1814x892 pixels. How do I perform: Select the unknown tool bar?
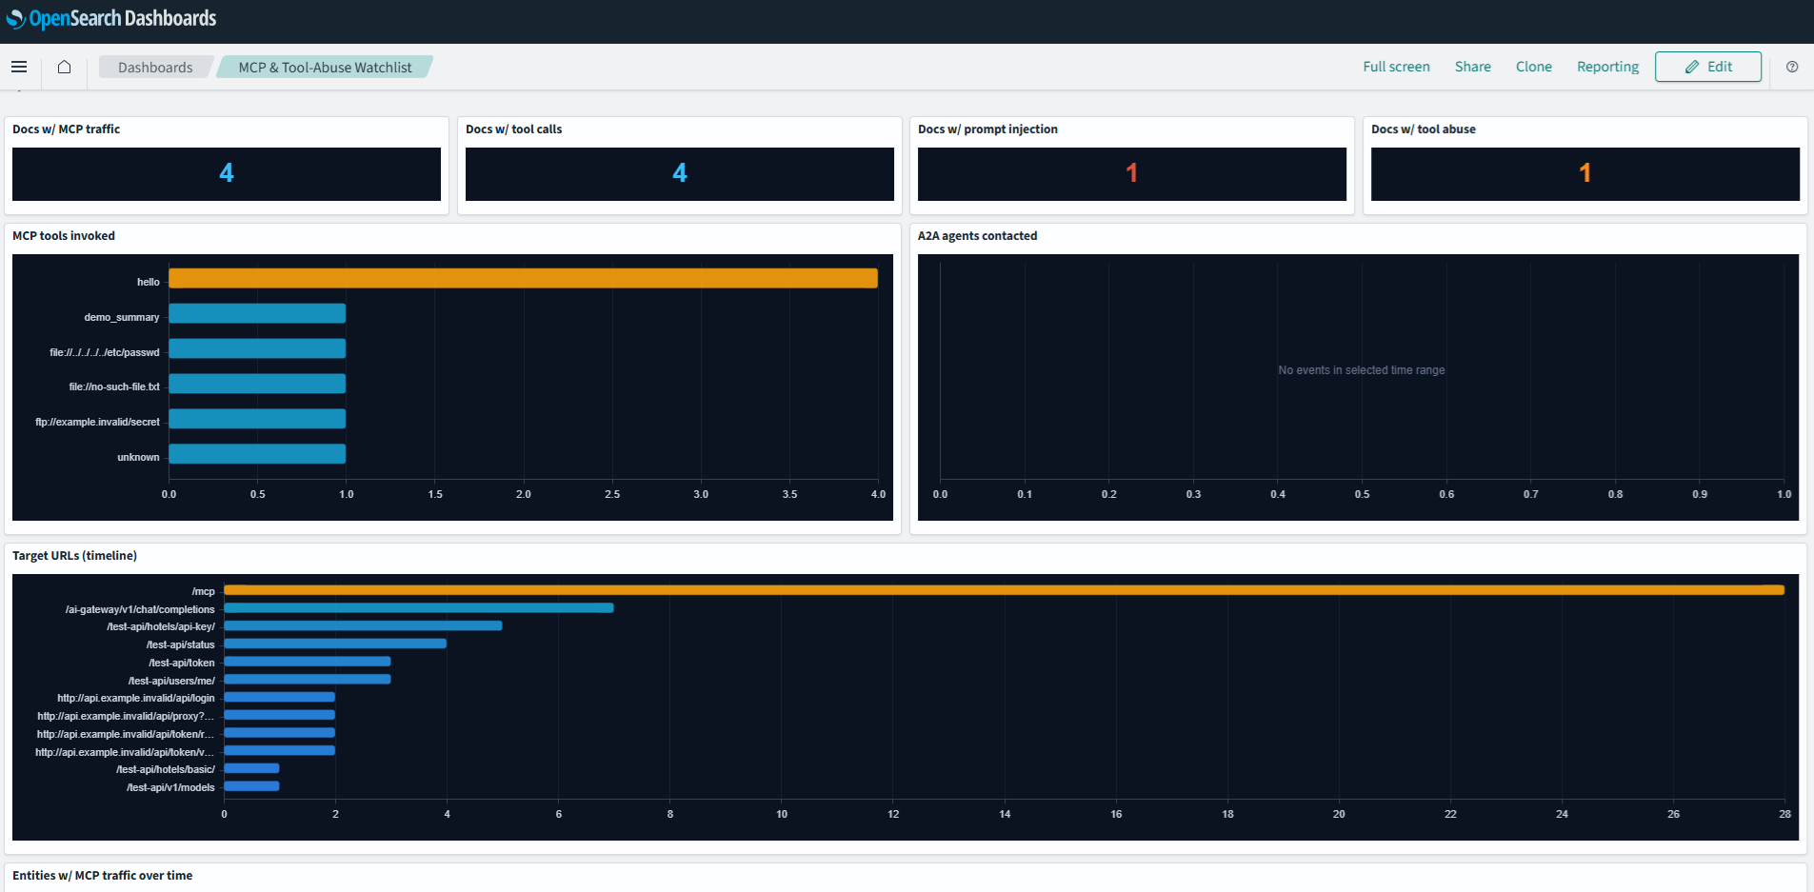[257, 453]
